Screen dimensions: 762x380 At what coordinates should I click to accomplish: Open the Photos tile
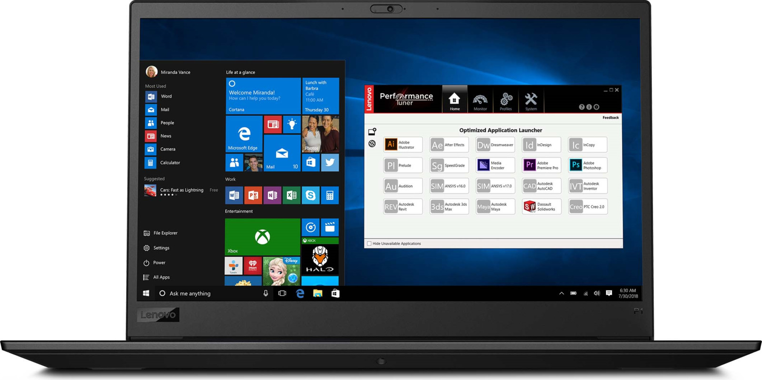pyautogui.click(x=321, y=134)
